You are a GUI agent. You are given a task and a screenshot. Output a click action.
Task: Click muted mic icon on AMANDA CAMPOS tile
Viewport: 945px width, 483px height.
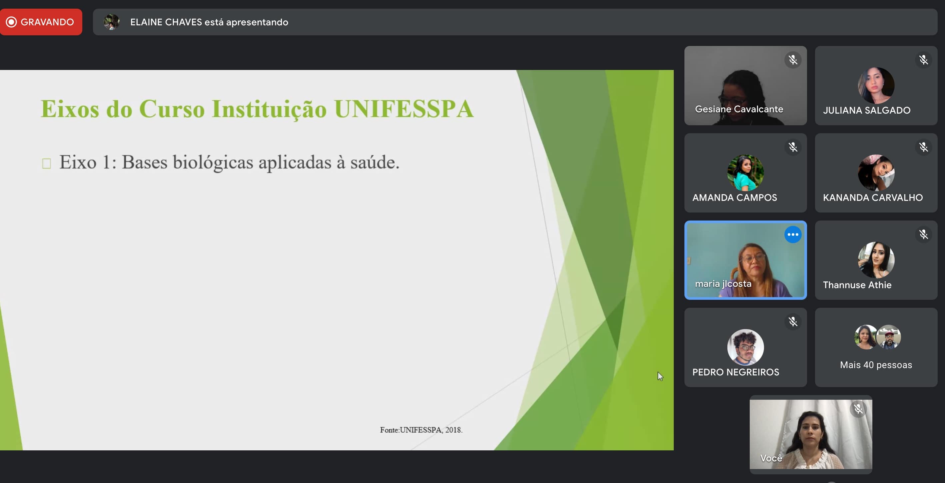point(793,147)
